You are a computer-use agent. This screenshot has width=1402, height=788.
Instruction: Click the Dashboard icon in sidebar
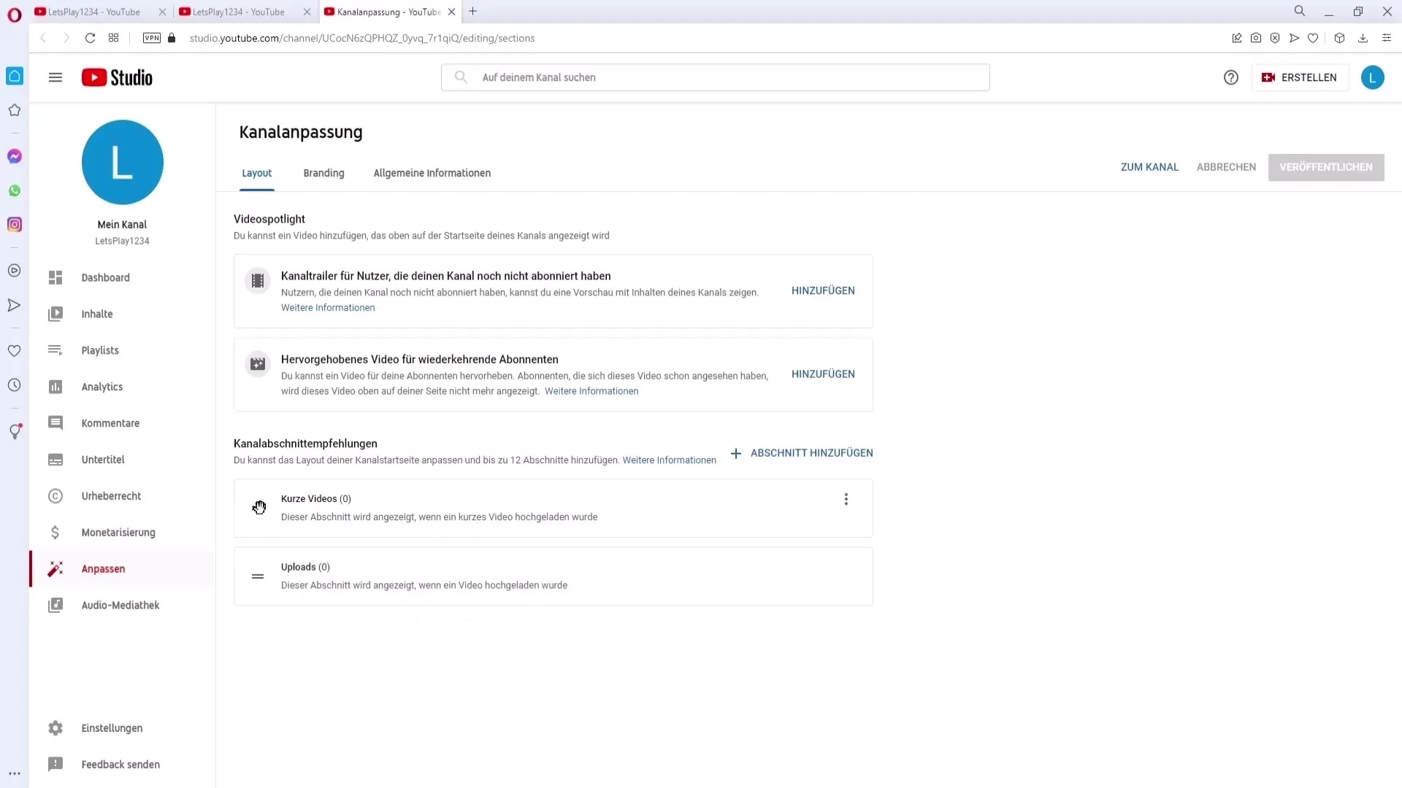55,277
